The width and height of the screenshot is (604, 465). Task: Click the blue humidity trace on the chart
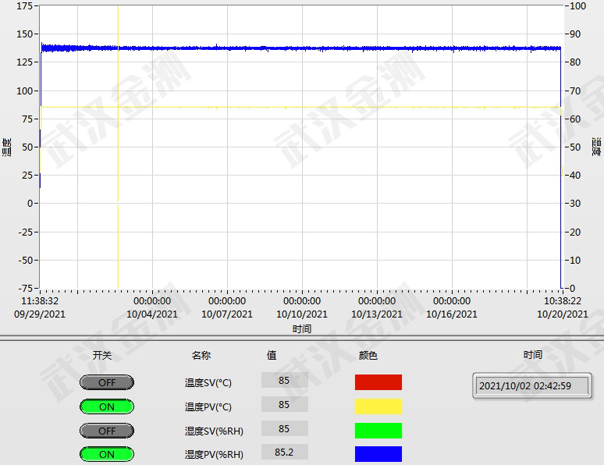coord(312,48)
